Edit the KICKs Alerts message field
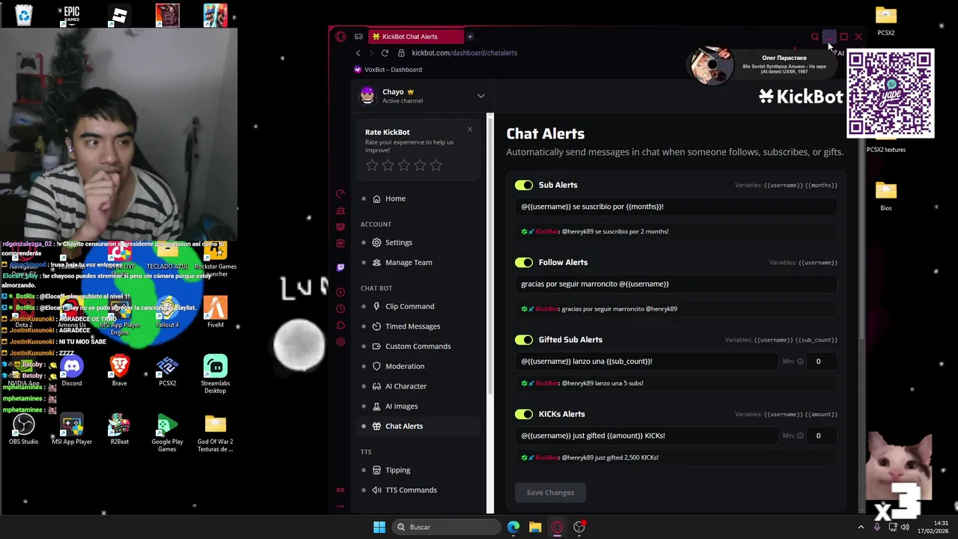The height and width of the screenshot is (539, 958). pyautogui.click(x=647, y=436)
